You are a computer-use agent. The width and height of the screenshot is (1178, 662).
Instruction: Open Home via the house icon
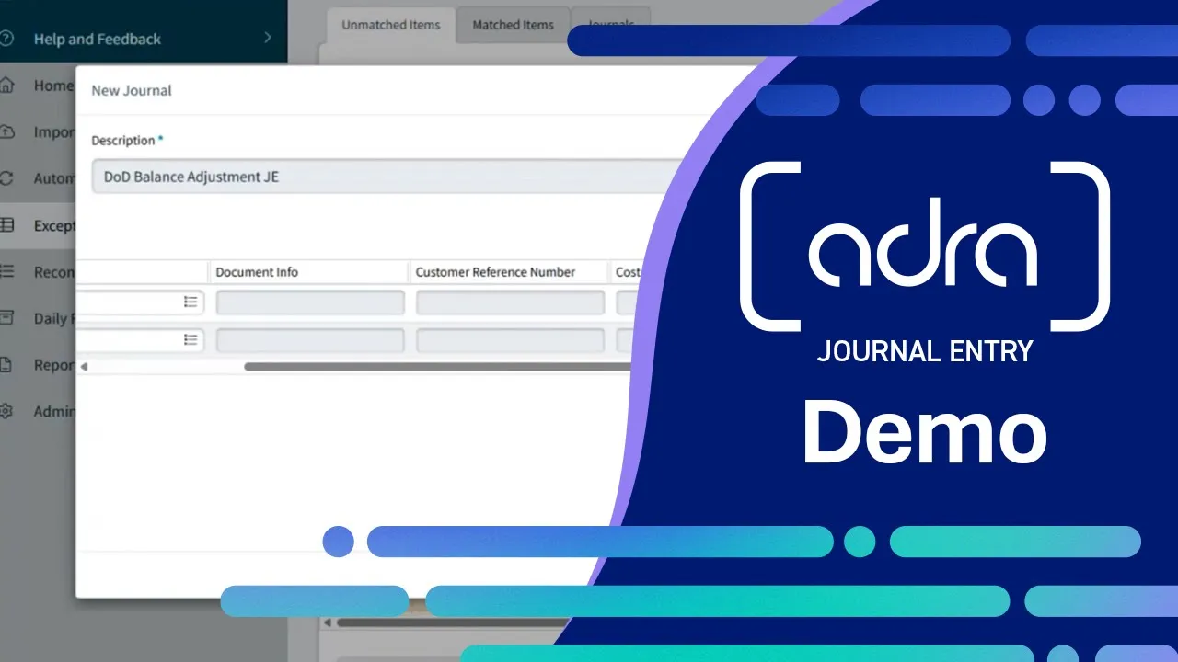6,86
